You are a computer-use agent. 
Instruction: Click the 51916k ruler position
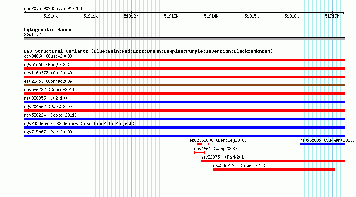click(292, 16)
